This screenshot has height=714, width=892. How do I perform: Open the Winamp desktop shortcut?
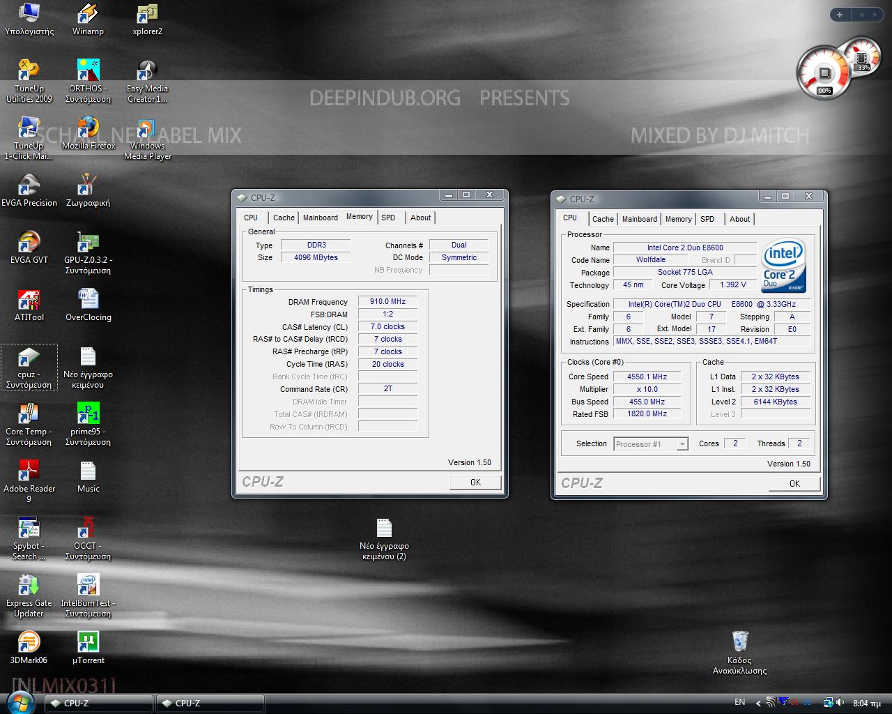coord(88,20)
